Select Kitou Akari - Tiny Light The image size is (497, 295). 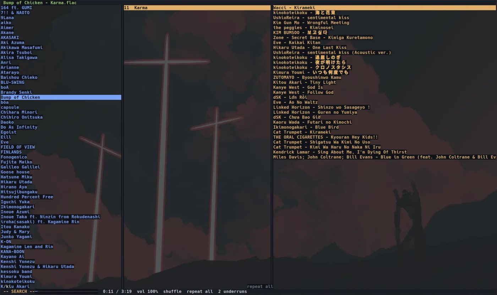click(305, 82)
